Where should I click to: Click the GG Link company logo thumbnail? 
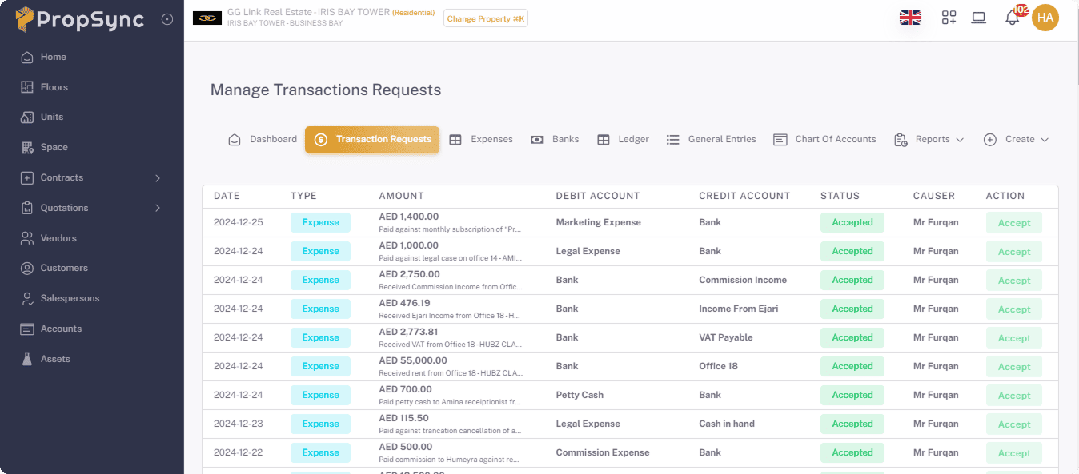click(x=207, y=18)
